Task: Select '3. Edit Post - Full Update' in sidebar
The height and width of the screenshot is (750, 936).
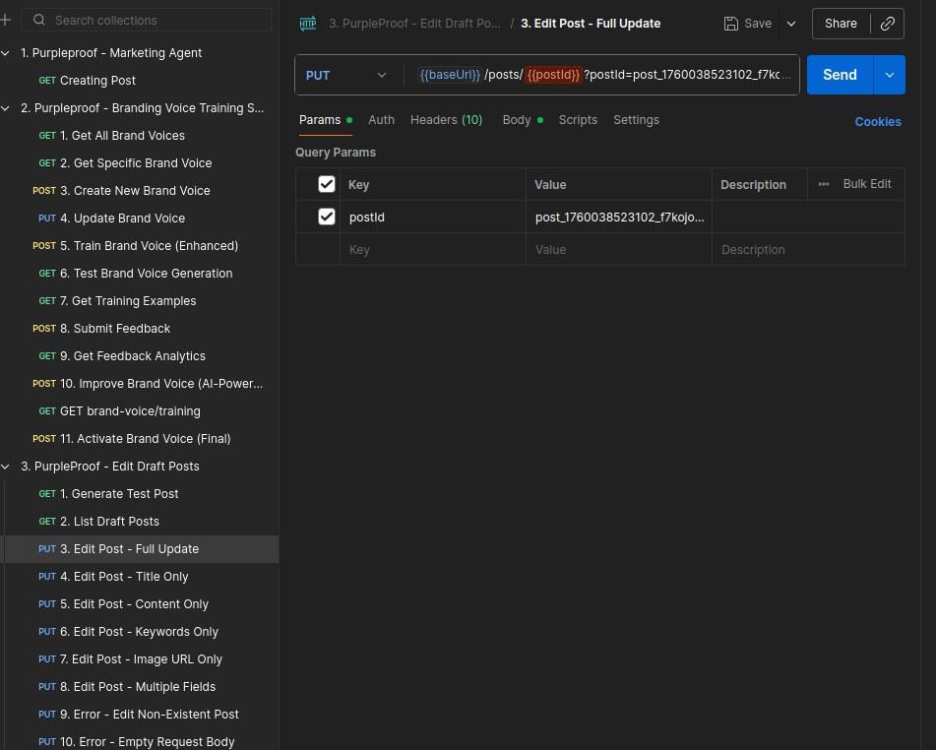Action: [x=139, y=549]
